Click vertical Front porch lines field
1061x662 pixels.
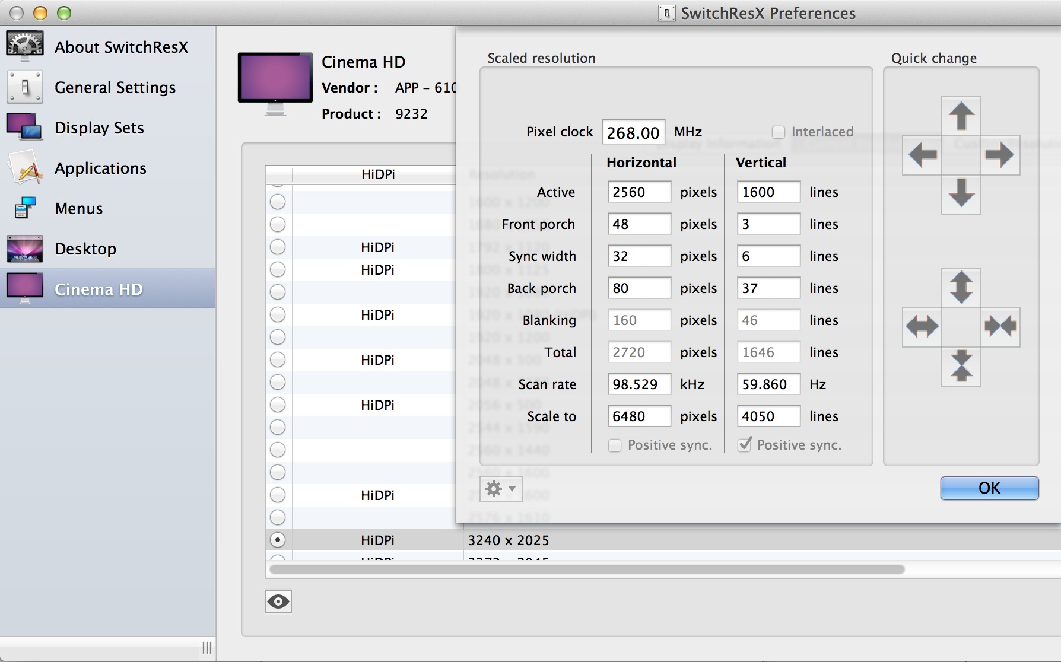tap(768, 224)
